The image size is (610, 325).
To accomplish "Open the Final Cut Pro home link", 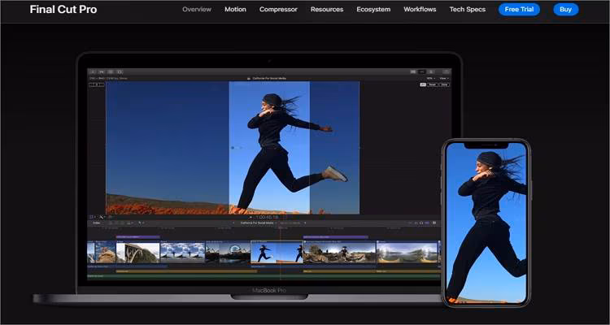I will 63,9.
